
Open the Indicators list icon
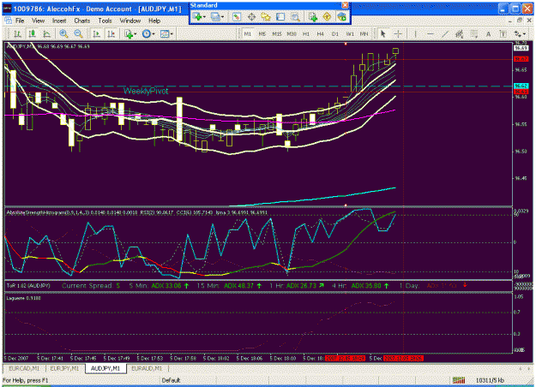[129, 33]
